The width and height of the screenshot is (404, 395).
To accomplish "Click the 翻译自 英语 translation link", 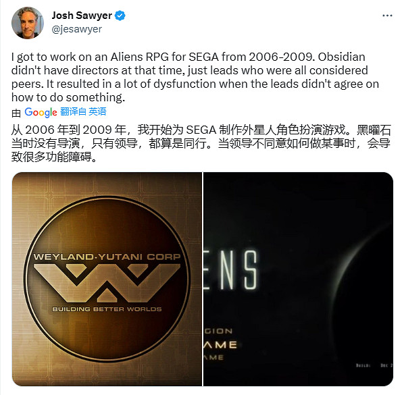I will [83, 112].
